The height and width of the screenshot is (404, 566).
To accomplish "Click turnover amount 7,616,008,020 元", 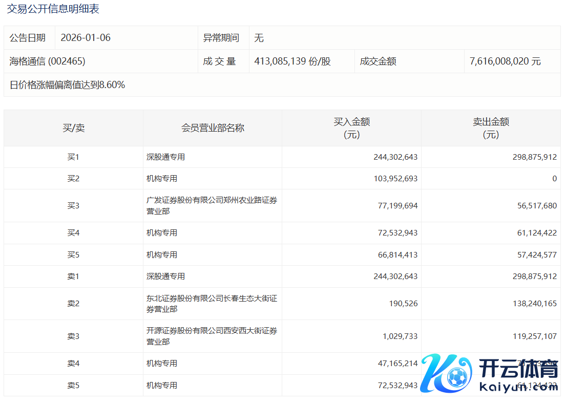I will pyautogui.click(x=505, y=61).
